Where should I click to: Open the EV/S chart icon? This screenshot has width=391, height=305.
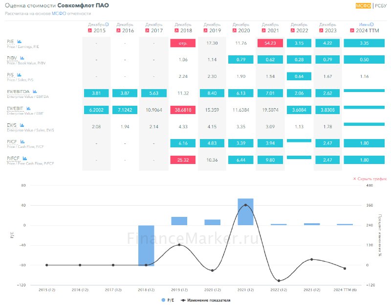(x=22, y=125)
